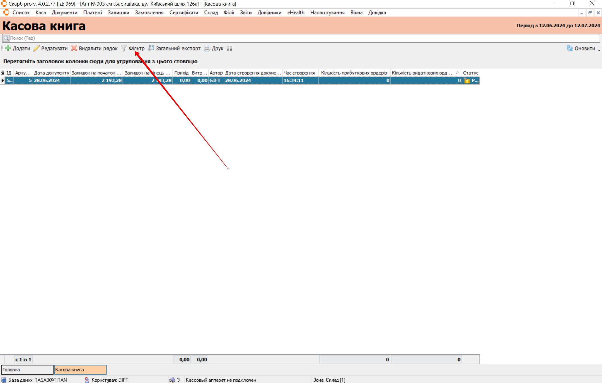Open the Документи menu
Image resolution: width=602 pixels, height=383 pixels.
[x=64, y=13]
